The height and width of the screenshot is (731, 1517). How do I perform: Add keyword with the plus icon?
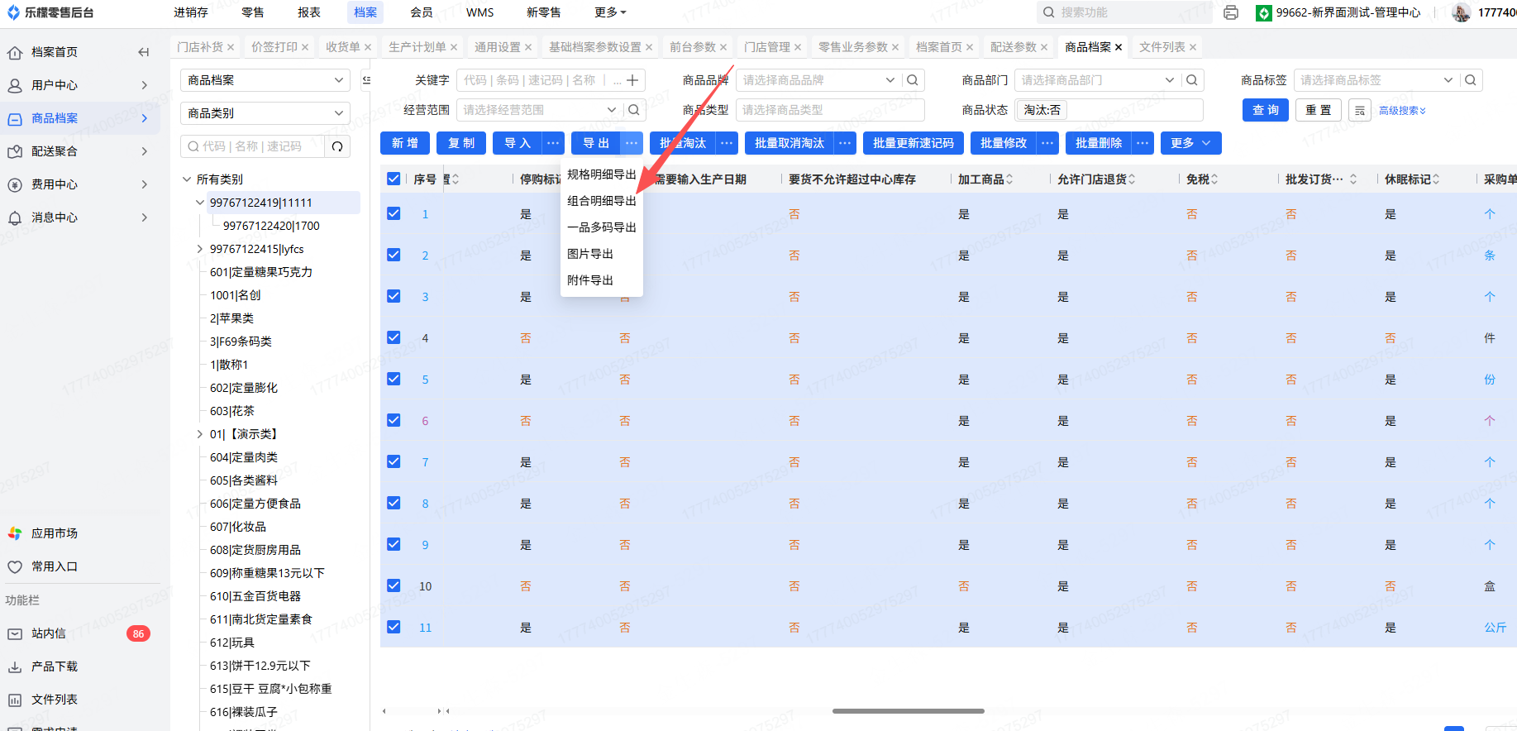coord(632,80)
